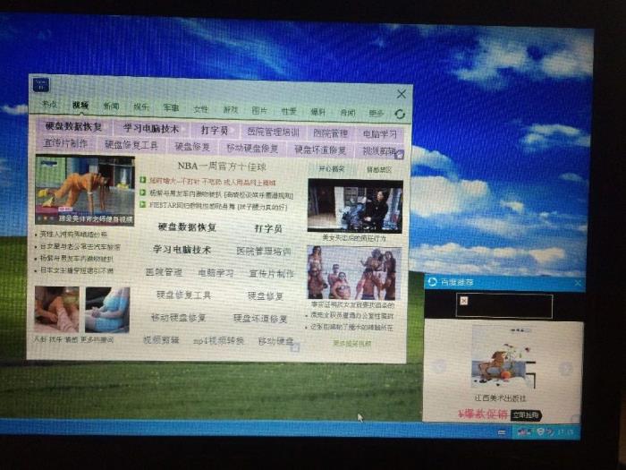Open the 游戏 tab
626x470 pixels.
(x=230, y=110)
